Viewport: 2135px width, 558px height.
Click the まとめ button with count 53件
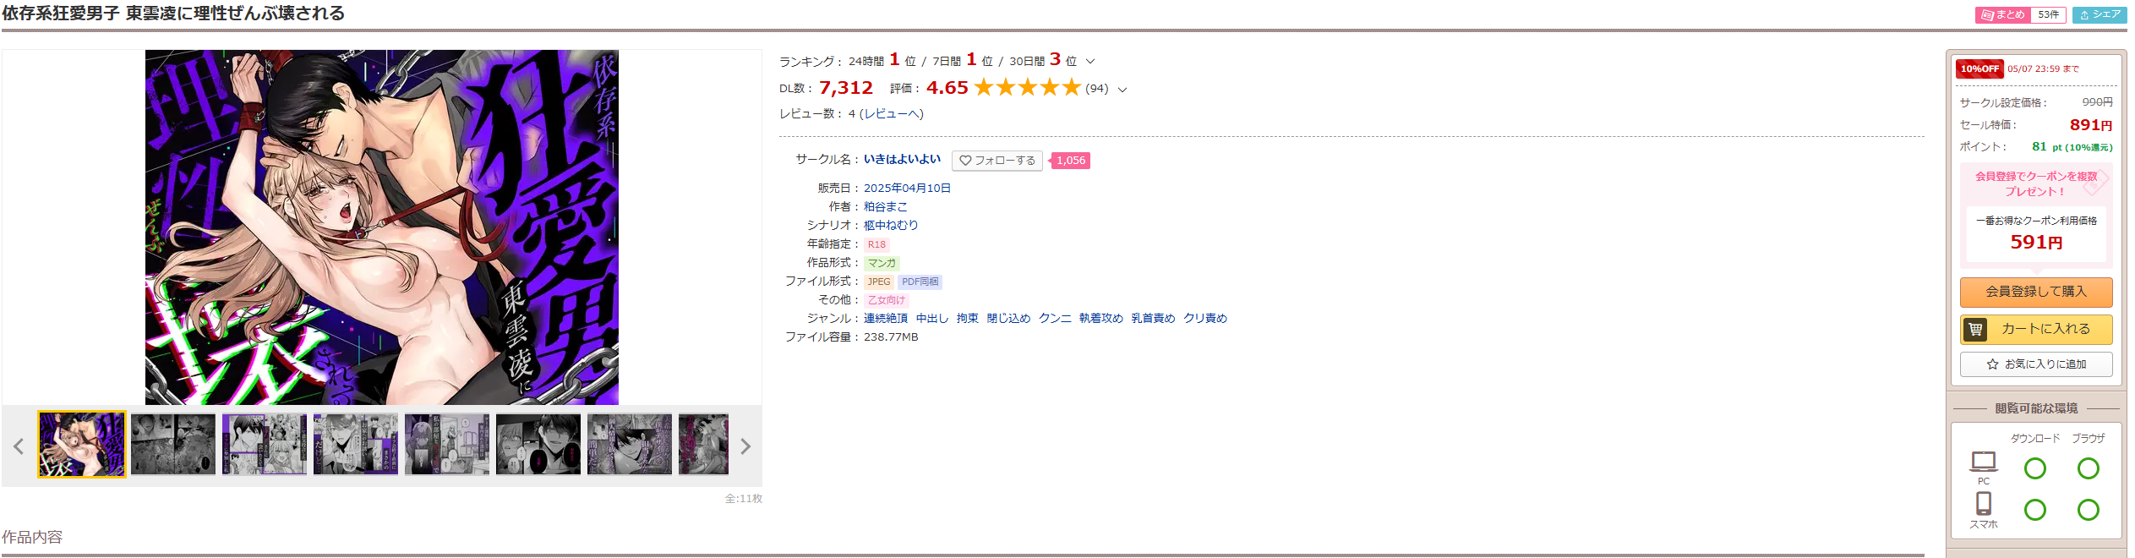(x=2020, y=15)
